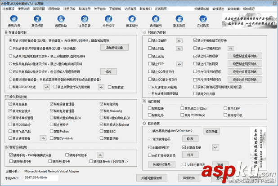Click the 修改热键 button
The image size is (278, 186).
pyautogui.click(x=212, y=131)
